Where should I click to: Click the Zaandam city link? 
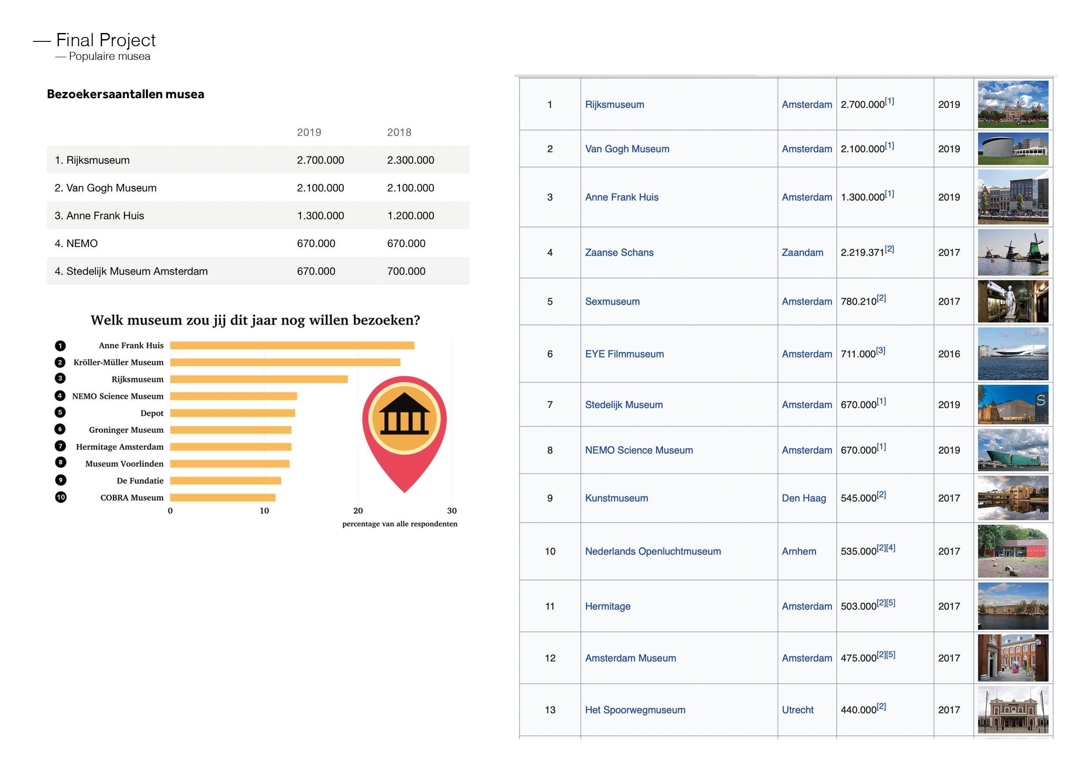802,253
